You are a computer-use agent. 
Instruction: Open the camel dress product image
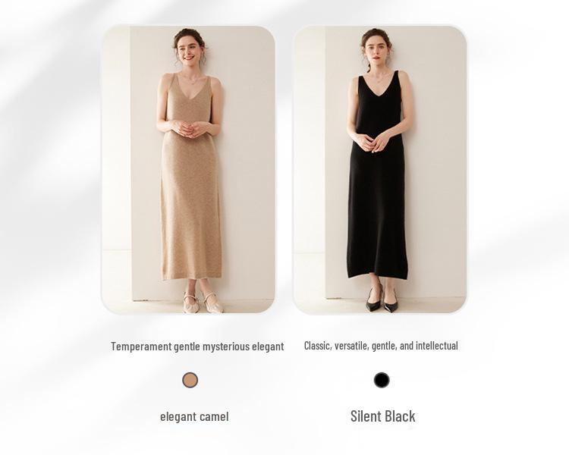[188, 169]
